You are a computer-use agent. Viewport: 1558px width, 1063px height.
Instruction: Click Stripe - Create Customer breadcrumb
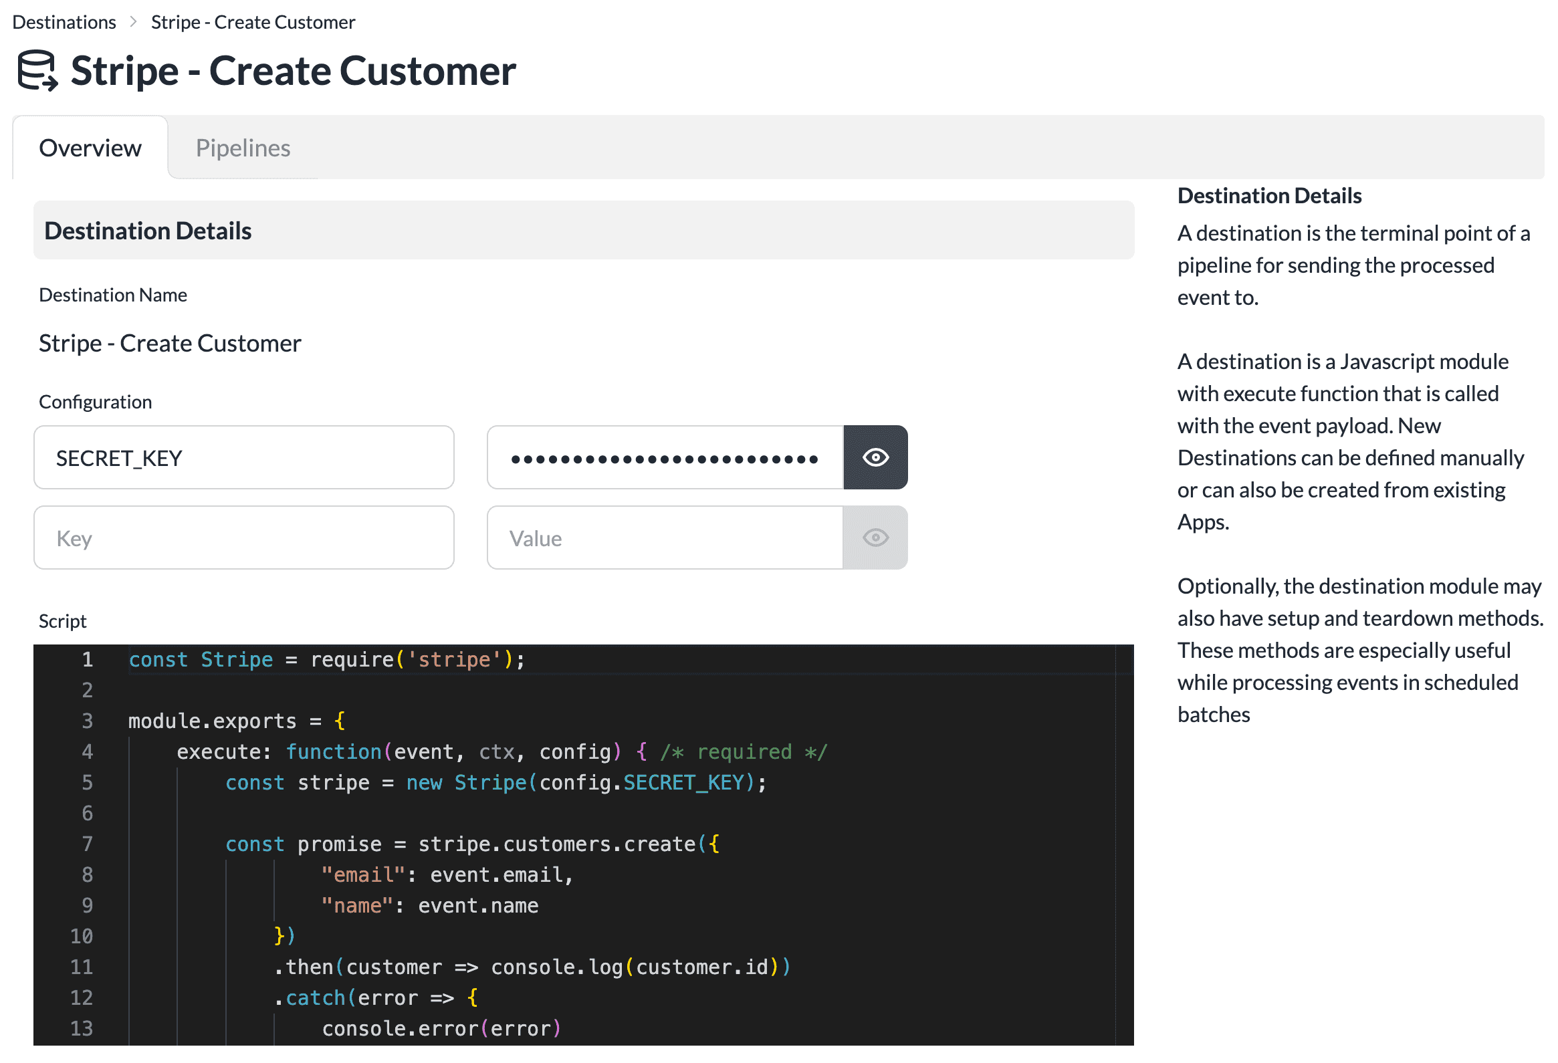coord(253,22)
